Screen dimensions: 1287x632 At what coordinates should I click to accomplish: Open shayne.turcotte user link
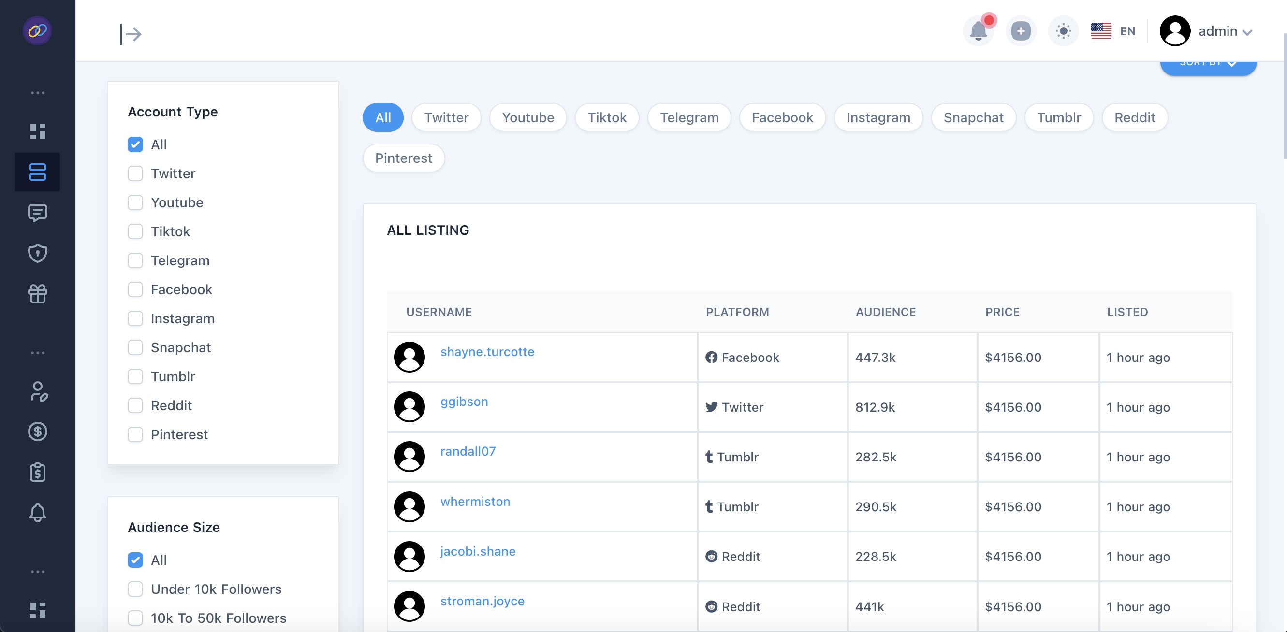pyautogui.click(x=487, y=352)
